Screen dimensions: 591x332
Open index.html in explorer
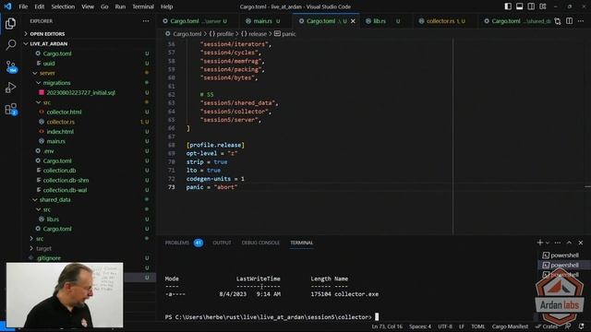pos(60,132)
